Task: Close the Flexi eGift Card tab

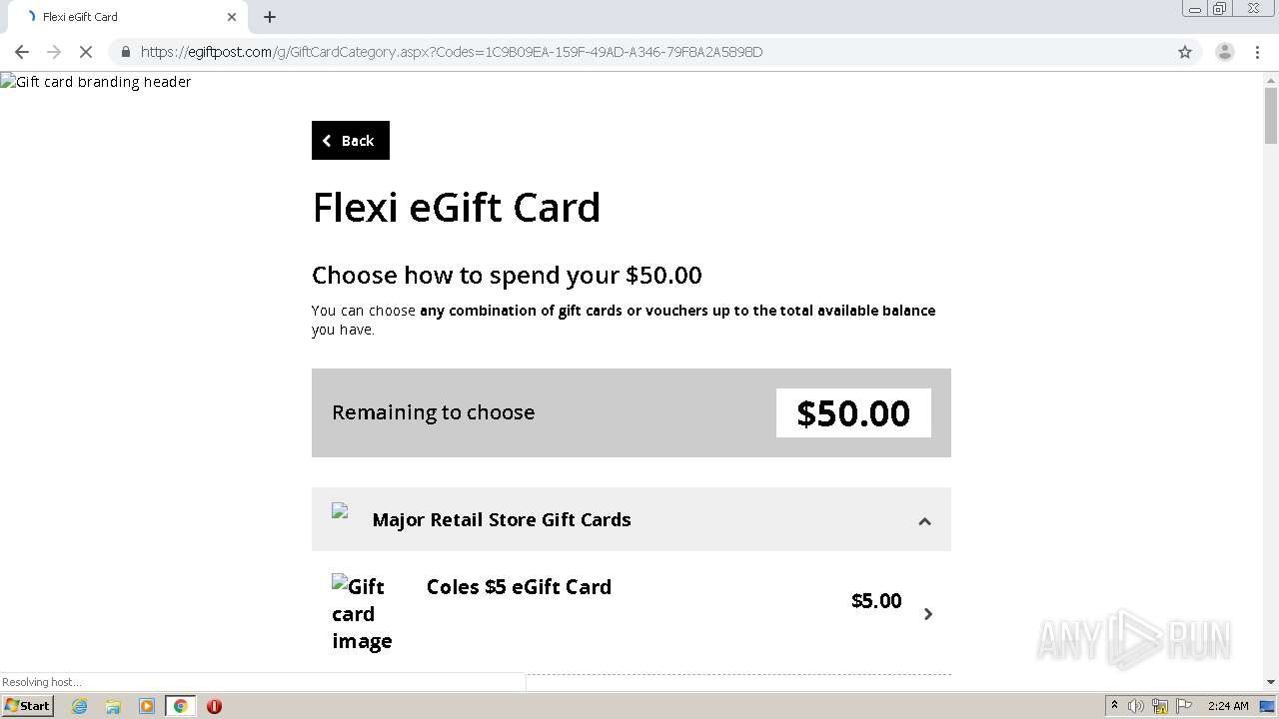Action: click(x=232, y=17)
